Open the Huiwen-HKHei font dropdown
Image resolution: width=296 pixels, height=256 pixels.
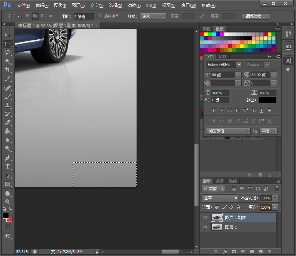coord(239,65)
